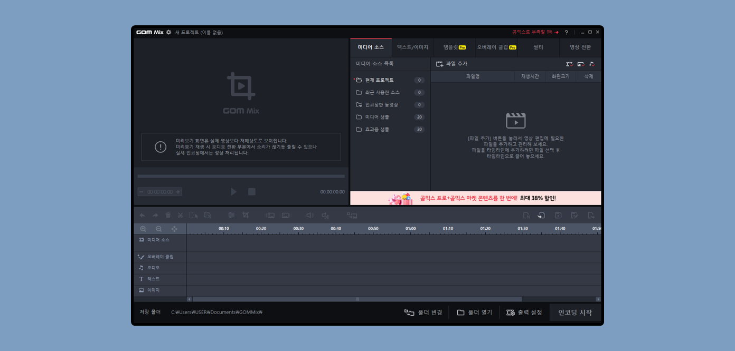Click redo arrow in timeline toolbar
This screenshot has height=351, width=735.
coord(155,215)
